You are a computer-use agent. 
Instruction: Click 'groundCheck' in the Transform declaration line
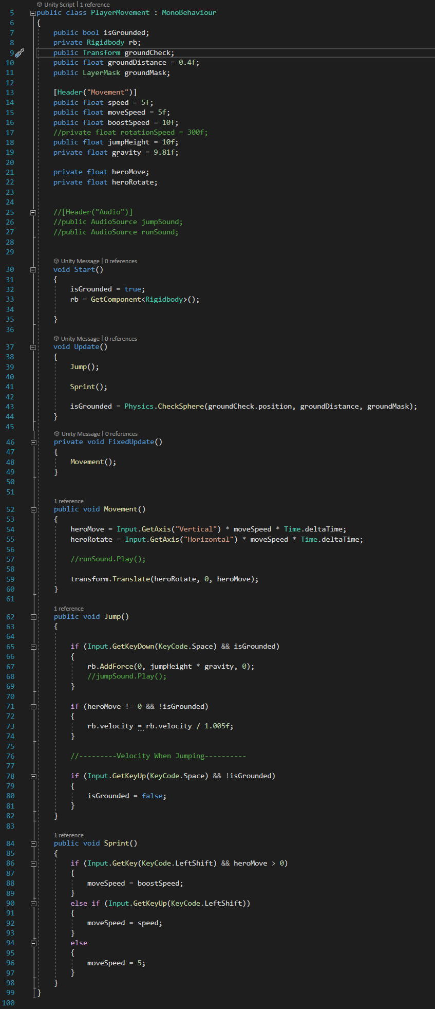coord(147,52)
